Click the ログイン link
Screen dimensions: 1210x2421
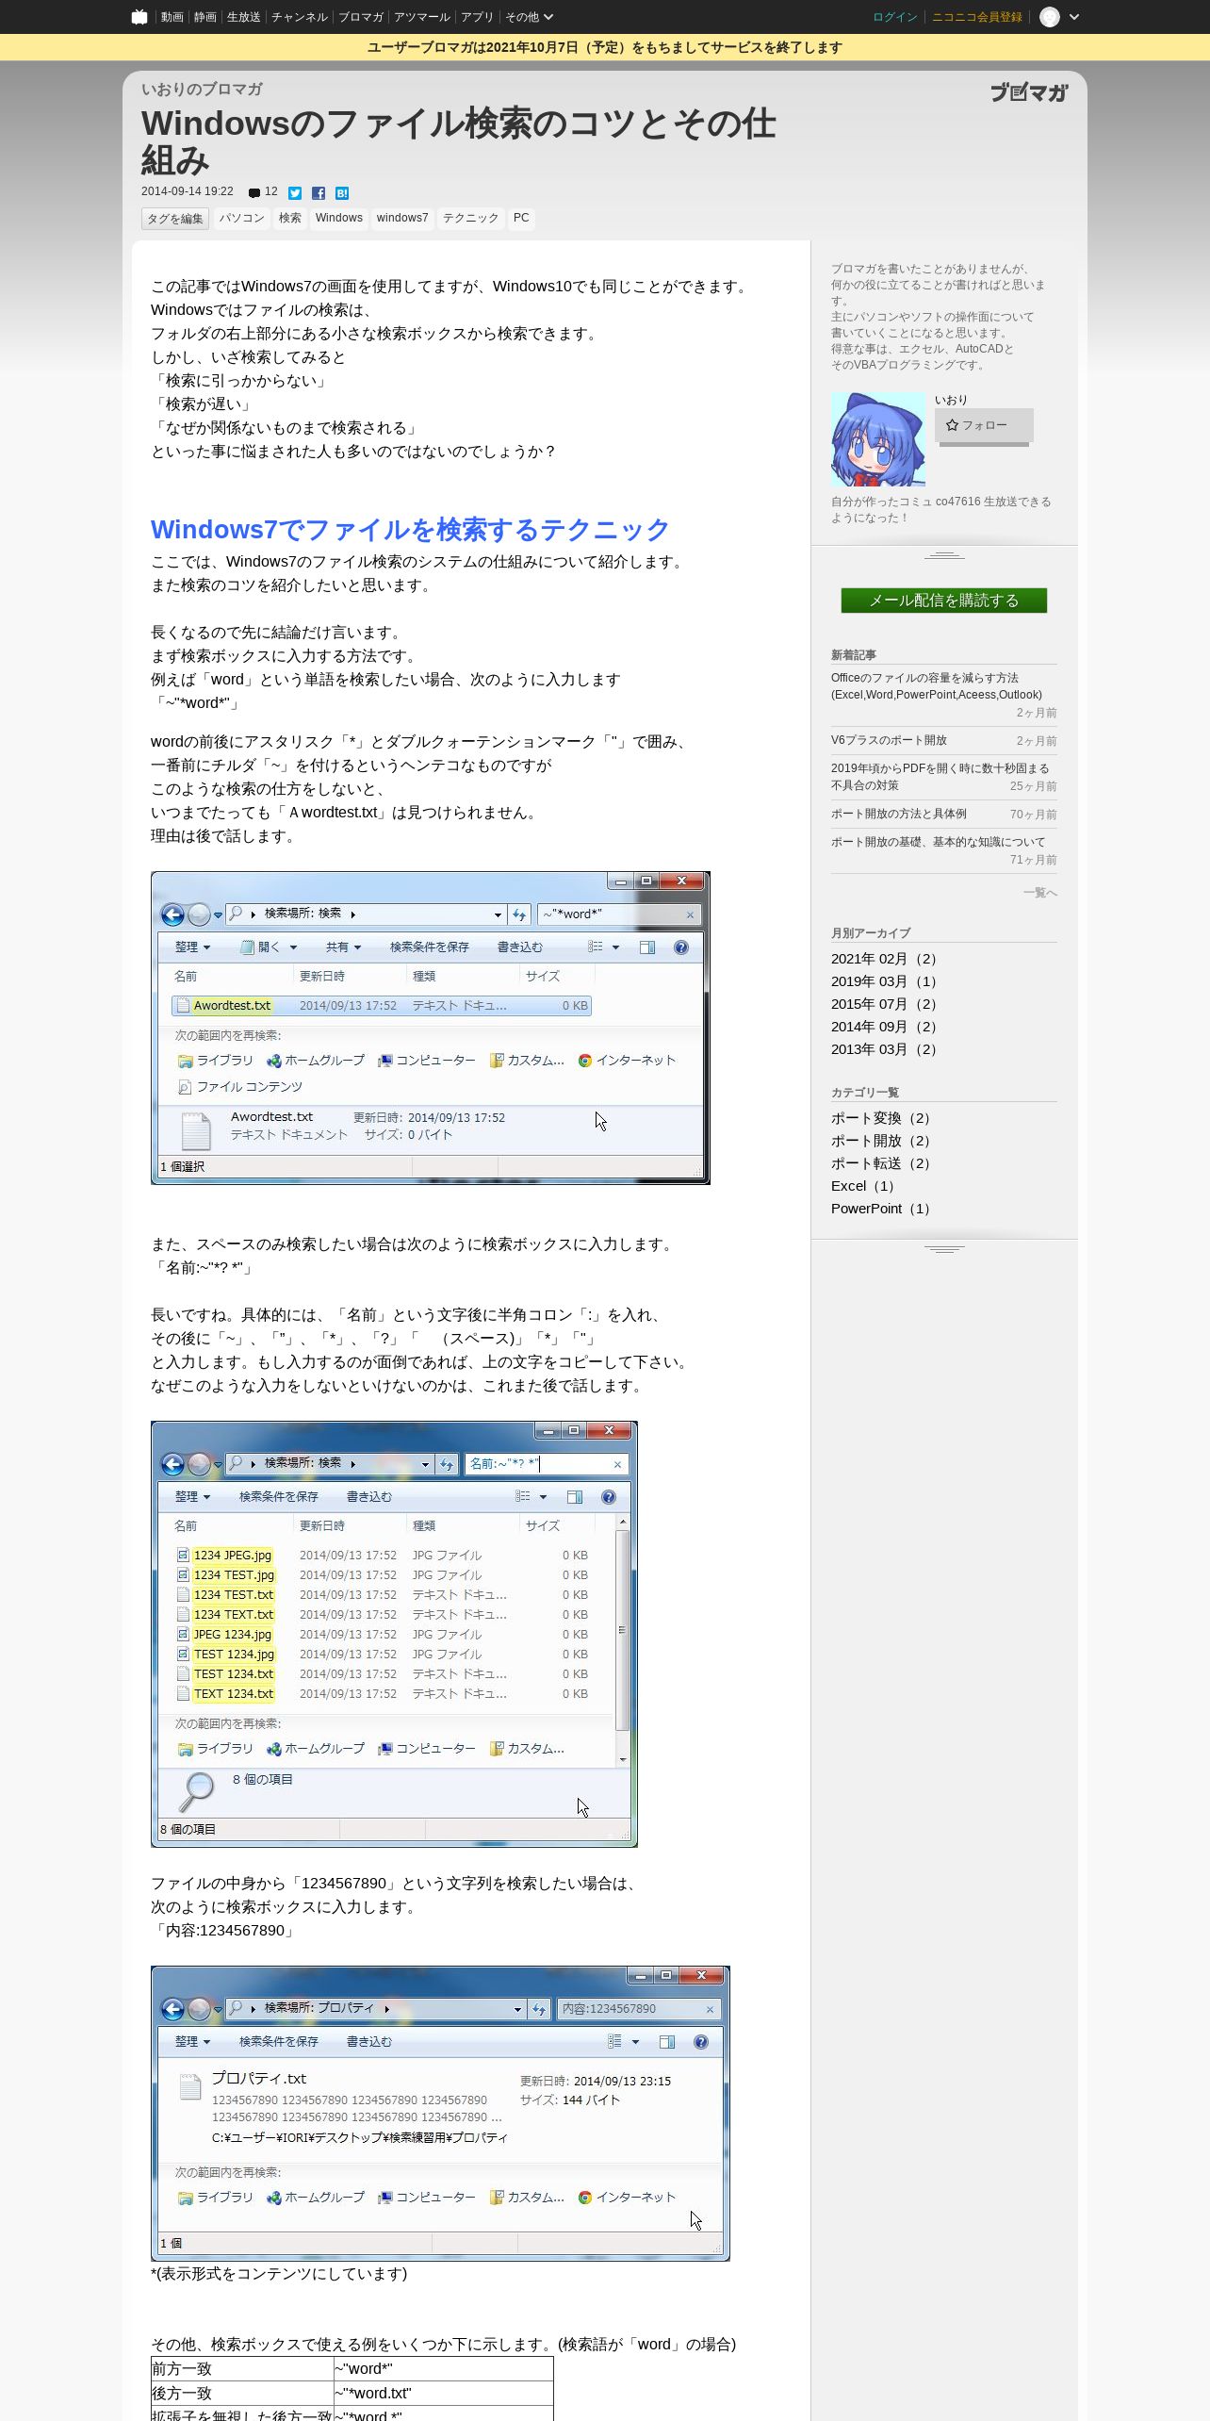(x=894, y=17)
